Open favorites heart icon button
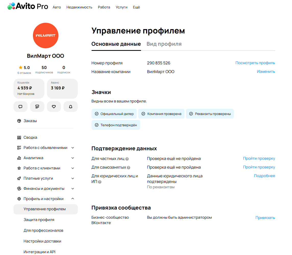Image resolution: width=292 pixels, height=255 pixels. (x=54, y=107)
